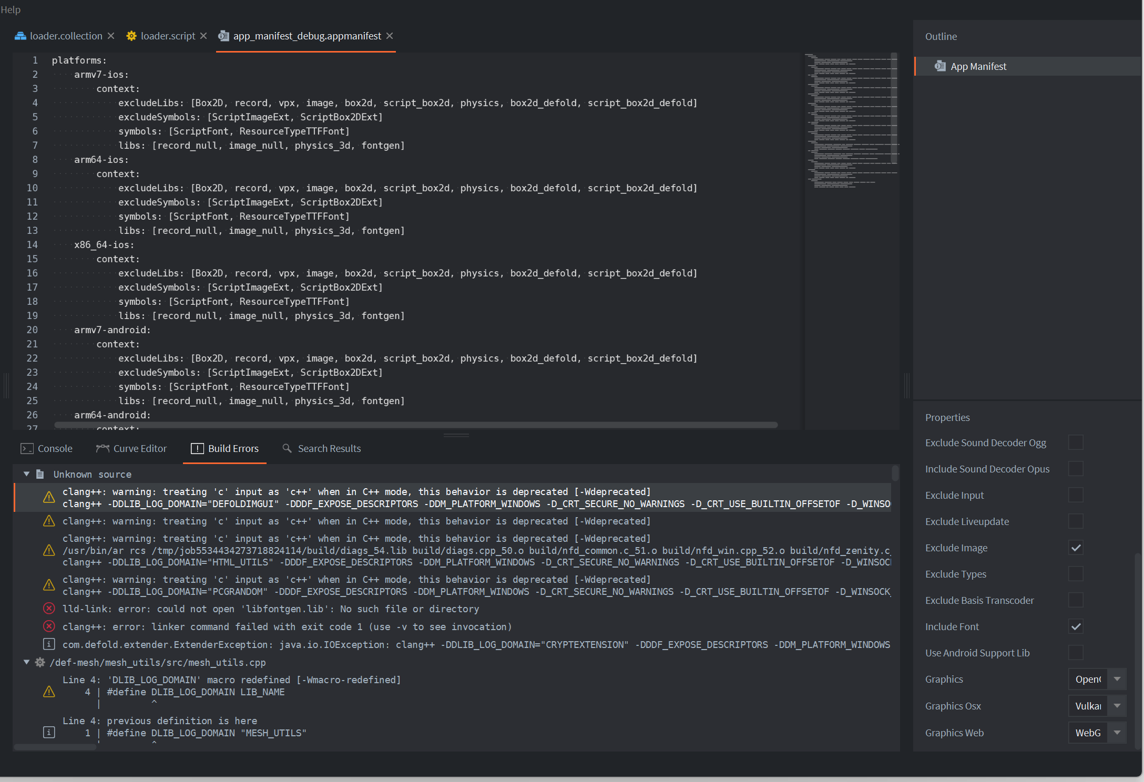1144x782 pixels.
Task: Open the Search Results tab
Action: pos(322,448)
